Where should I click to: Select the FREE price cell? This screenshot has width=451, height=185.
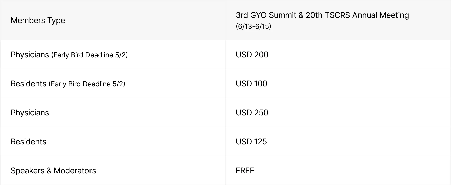coord(338,171)
